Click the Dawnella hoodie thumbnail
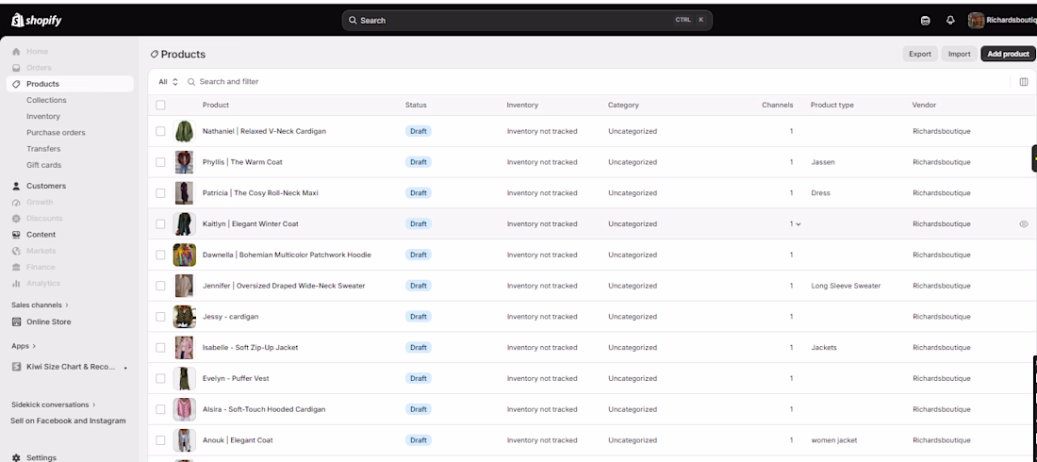This screenshot has height=462, width=1037. (x=184, y=255)
